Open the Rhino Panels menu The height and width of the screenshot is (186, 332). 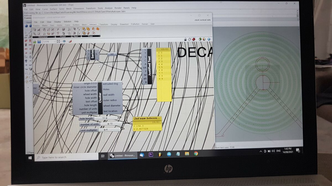(126, 8)
